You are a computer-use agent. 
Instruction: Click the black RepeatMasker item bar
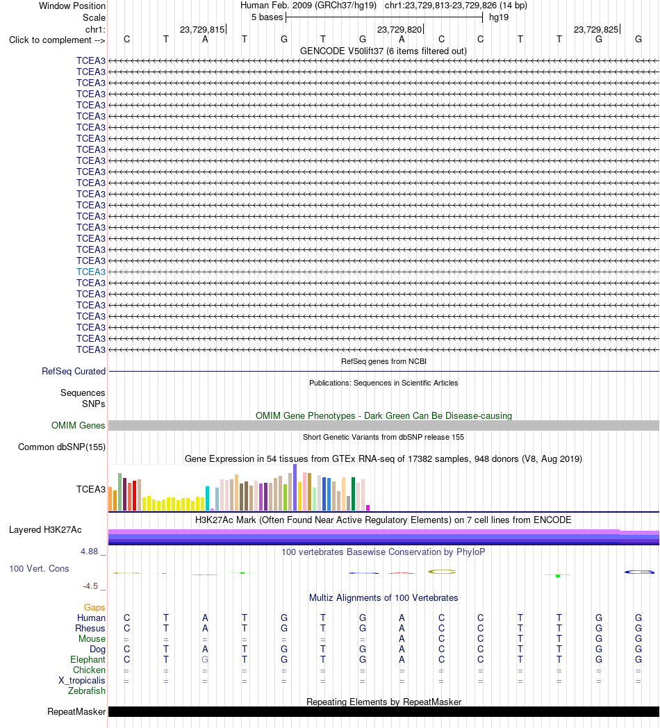[x=383, y=712]
